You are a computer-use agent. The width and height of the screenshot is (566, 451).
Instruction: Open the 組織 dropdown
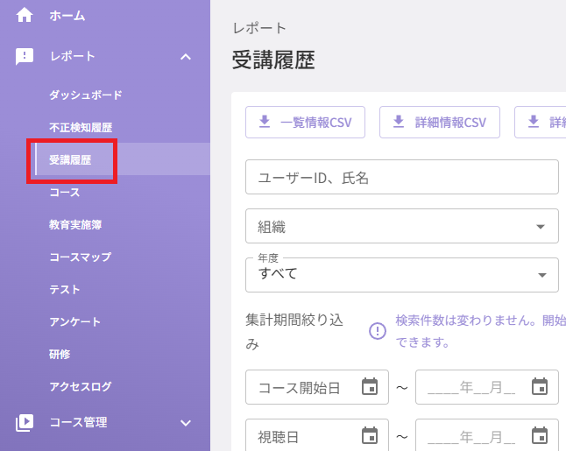[x=402, y=226]
